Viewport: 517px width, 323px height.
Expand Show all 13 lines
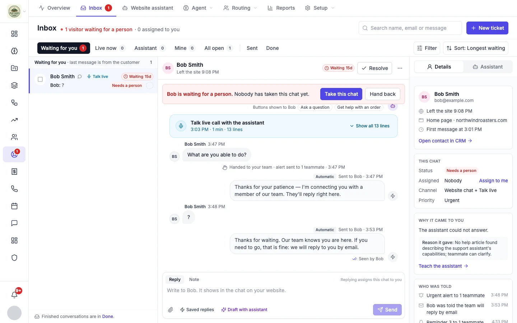pyautogui.click(x=369, y=126)
